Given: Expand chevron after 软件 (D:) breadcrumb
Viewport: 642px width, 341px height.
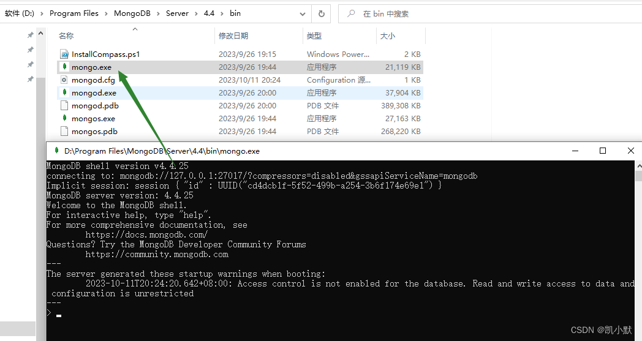Looking at the screenshot, I should [x=42, y=13].
